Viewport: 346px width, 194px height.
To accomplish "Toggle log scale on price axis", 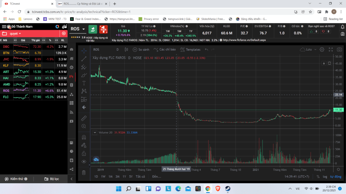I will pyautogui.click(x=325, y=177).
